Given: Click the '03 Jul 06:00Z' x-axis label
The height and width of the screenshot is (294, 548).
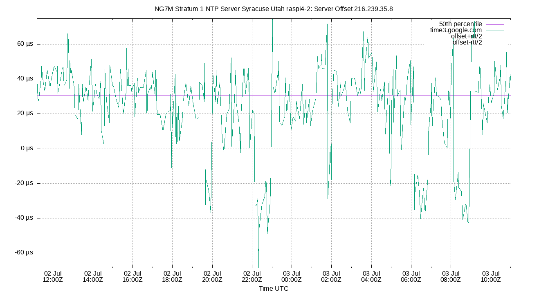Looking at the screenshot, I should coord(411,276).
